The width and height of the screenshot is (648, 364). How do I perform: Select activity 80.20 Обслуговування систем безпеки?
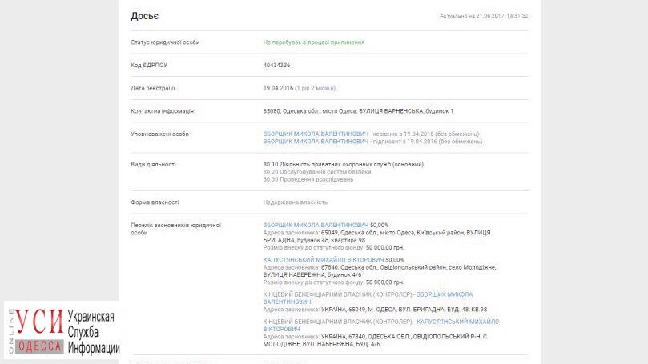tap(317, 172)
